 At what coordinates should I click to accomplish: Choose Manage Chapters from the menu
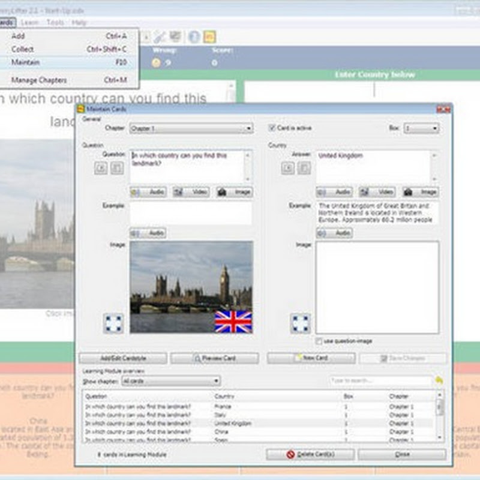pyautogui.click(x=39, y=80)
